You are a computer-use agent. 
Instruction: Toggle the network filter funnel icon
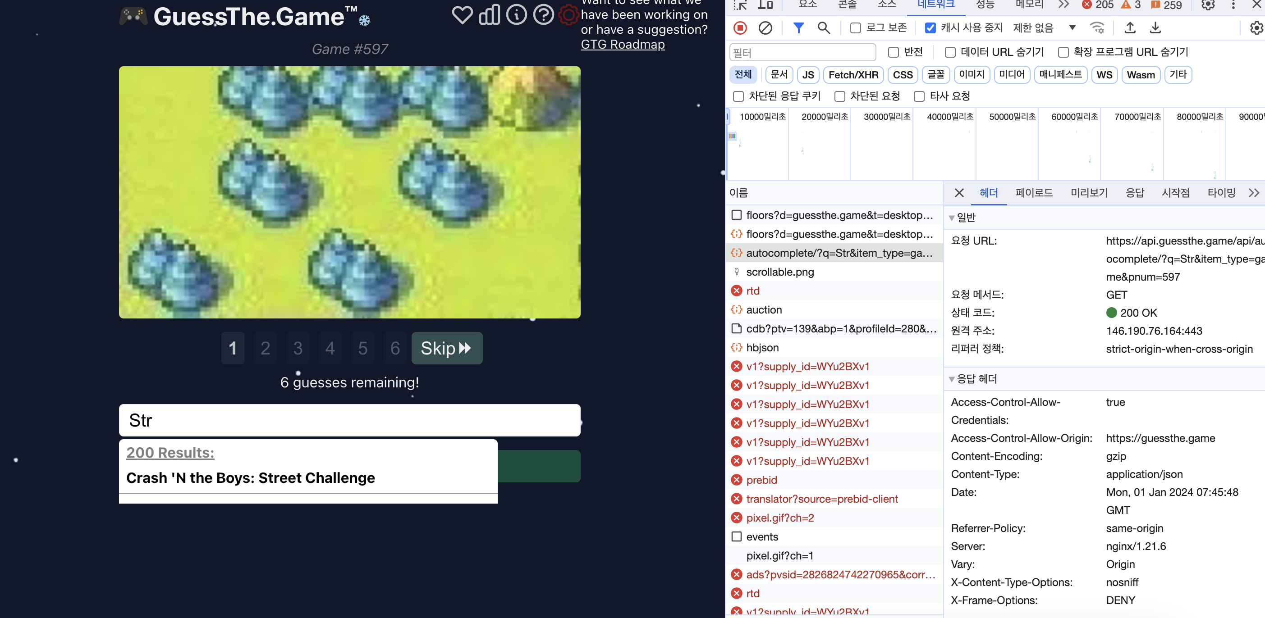tap(798, 28)
